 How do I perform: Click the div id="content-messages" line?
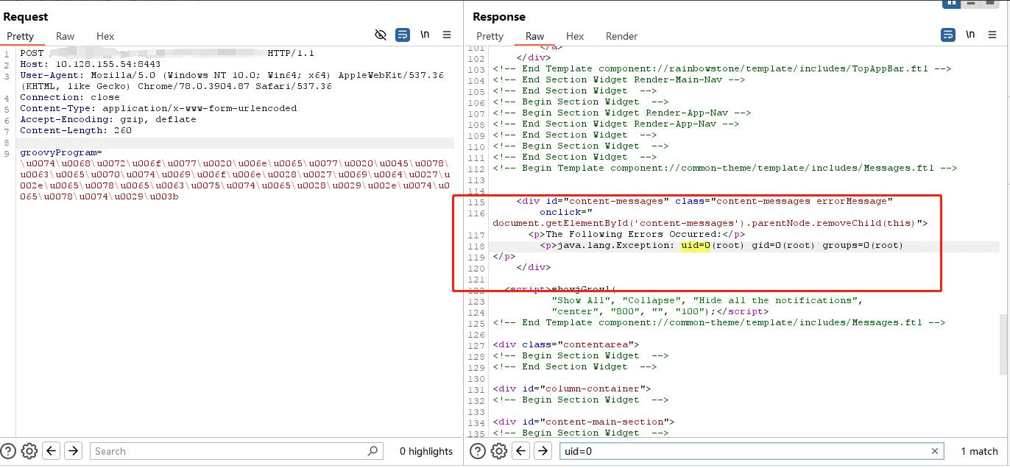(x=704, y=201)
